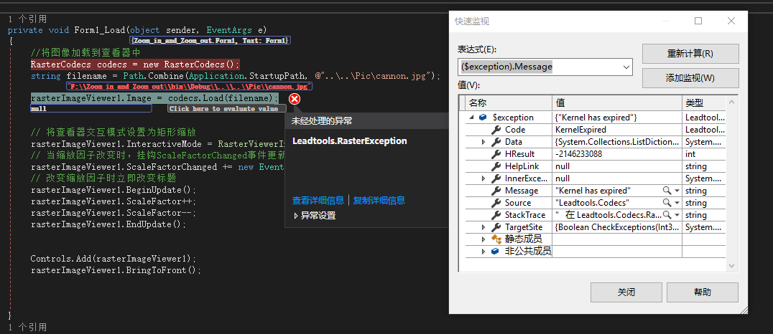The width and height of the screenshot is (773, 334).
Task: Expand the InnerExce... property node
Action: pyautogui.click(x=483, y=178)
